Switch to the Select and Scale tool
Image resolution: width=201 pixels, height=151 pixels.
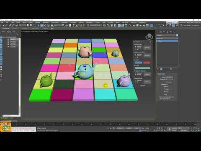coord(48,26)
